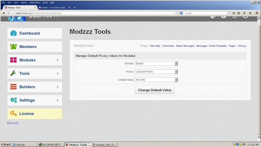Click the pink Modules grid icon
Image resolution: width=261 pixels, height=147 pixels.
coord(13,60)
